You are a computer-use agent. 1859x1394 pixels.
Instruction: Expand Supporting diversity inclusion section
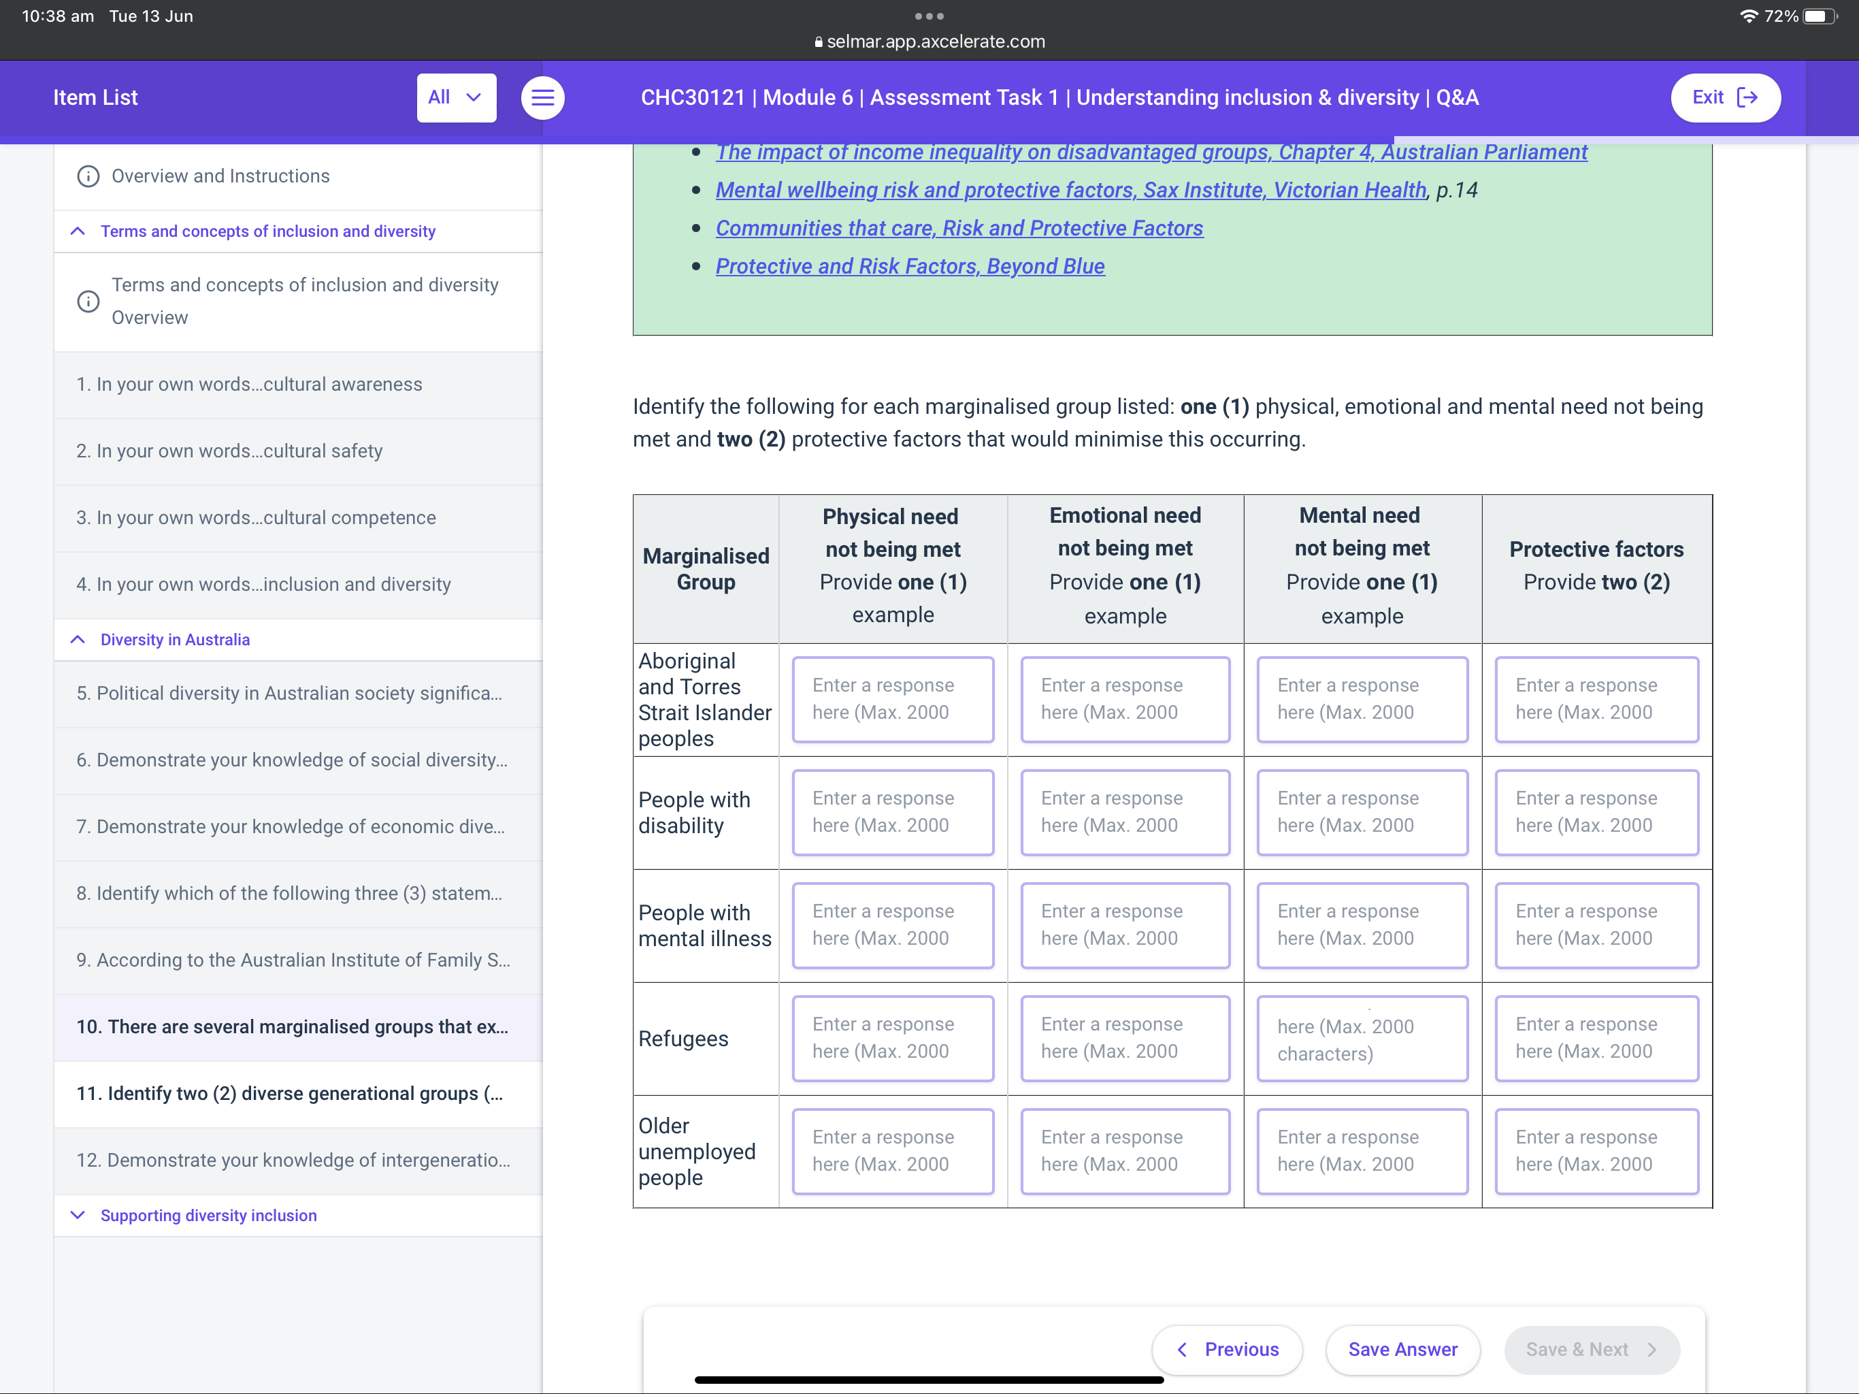[78, 1215]
